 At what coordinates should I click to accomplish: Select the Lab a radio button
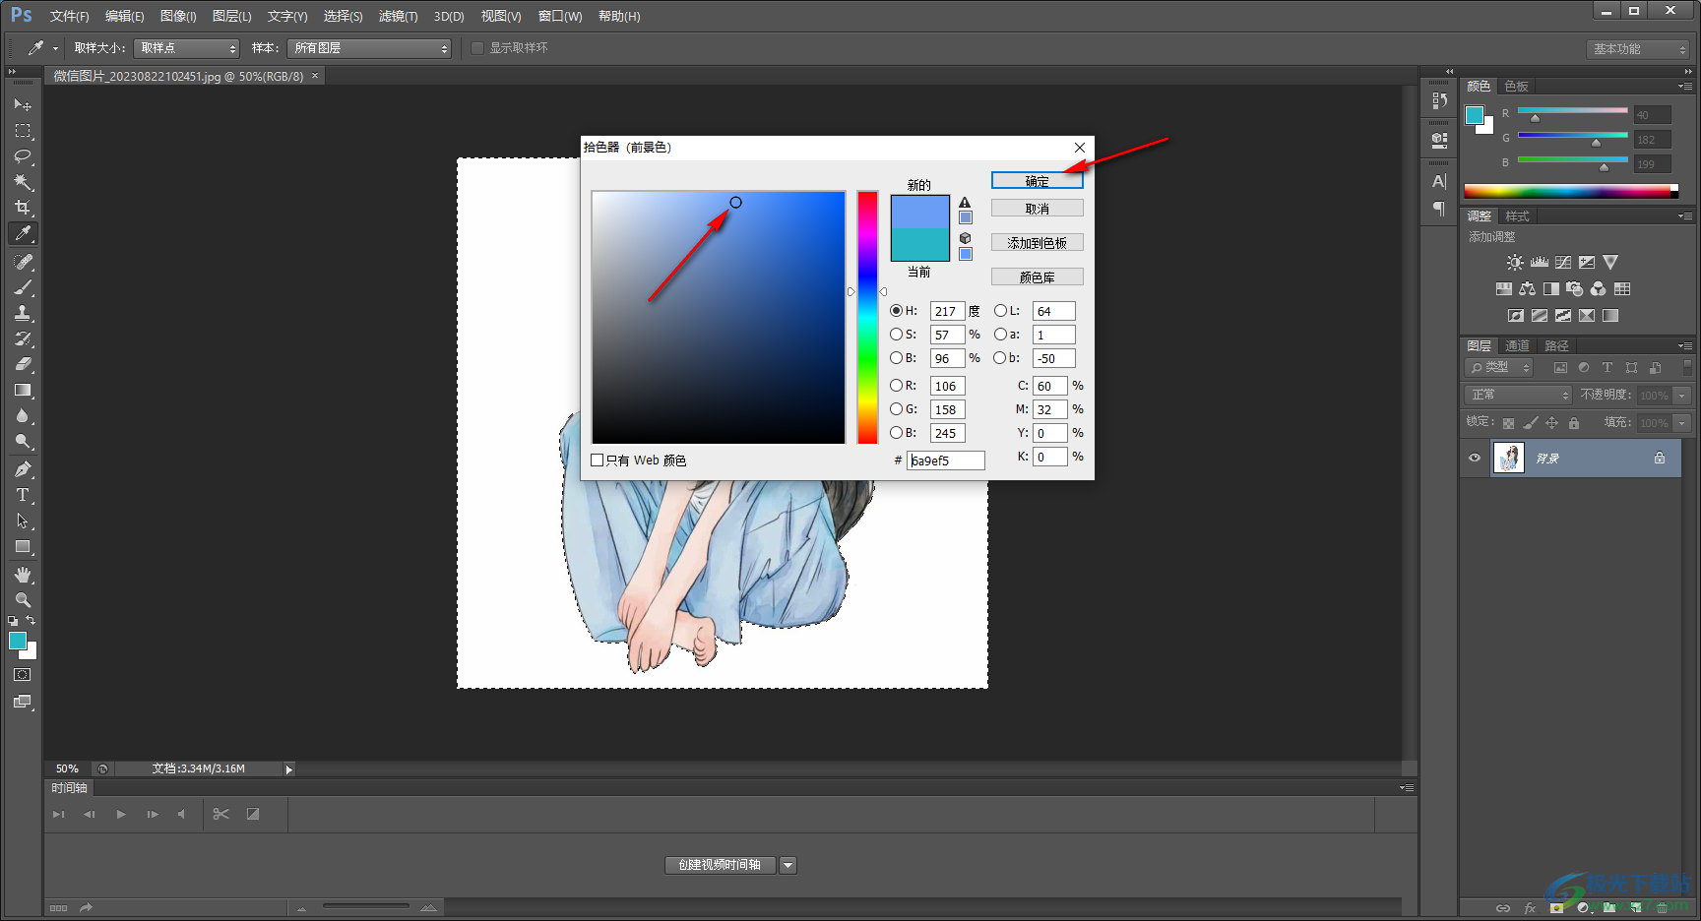(1000, 335)
